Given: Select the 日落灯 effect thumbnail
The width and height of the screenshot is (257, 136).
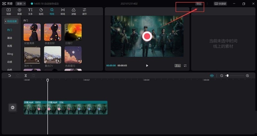Looking at the screenshot, I should 73,32.
